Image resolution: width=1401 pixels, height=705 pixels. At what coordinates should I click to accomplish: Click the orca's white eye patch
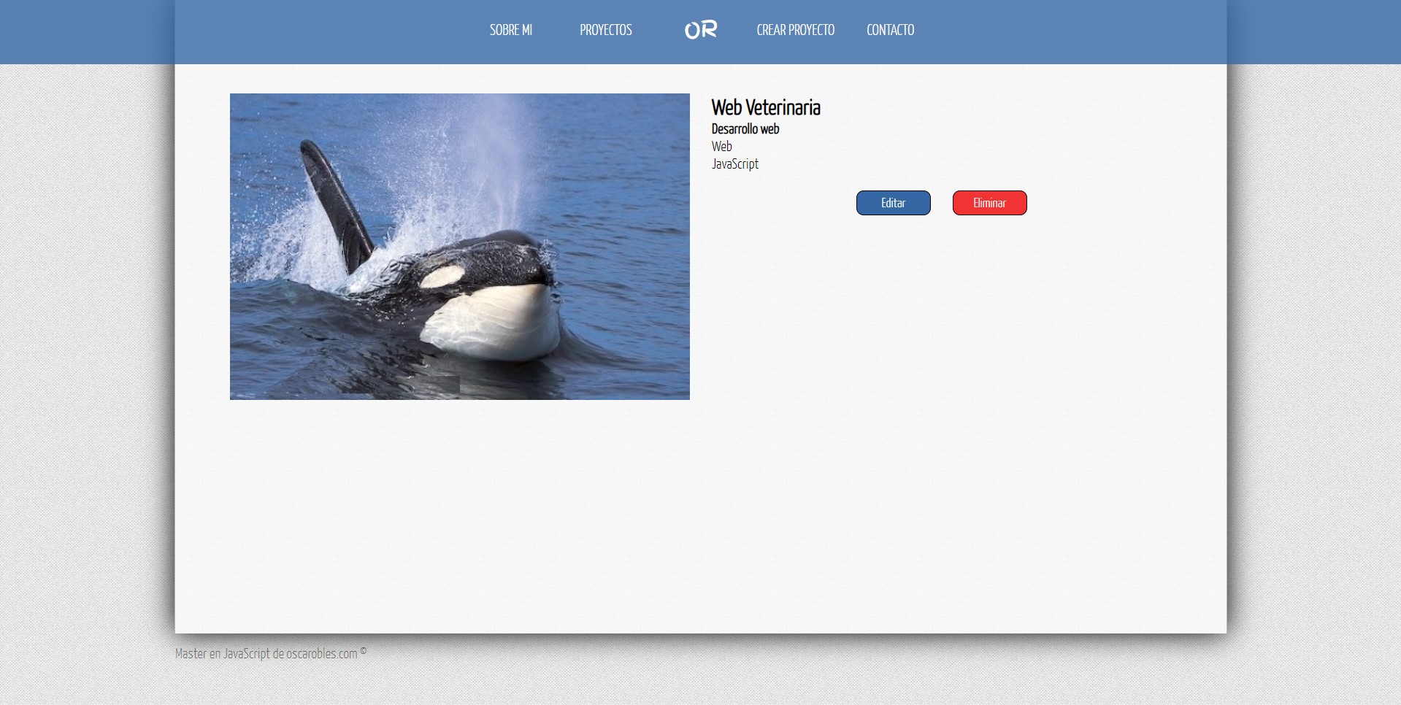(x=443, y=276)
